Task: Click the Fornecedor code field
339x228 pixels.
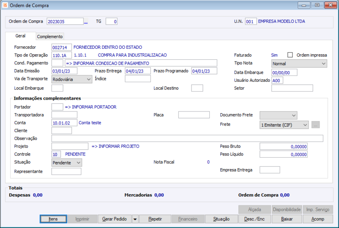Action: pyautogui.click(x=61, y=47)
